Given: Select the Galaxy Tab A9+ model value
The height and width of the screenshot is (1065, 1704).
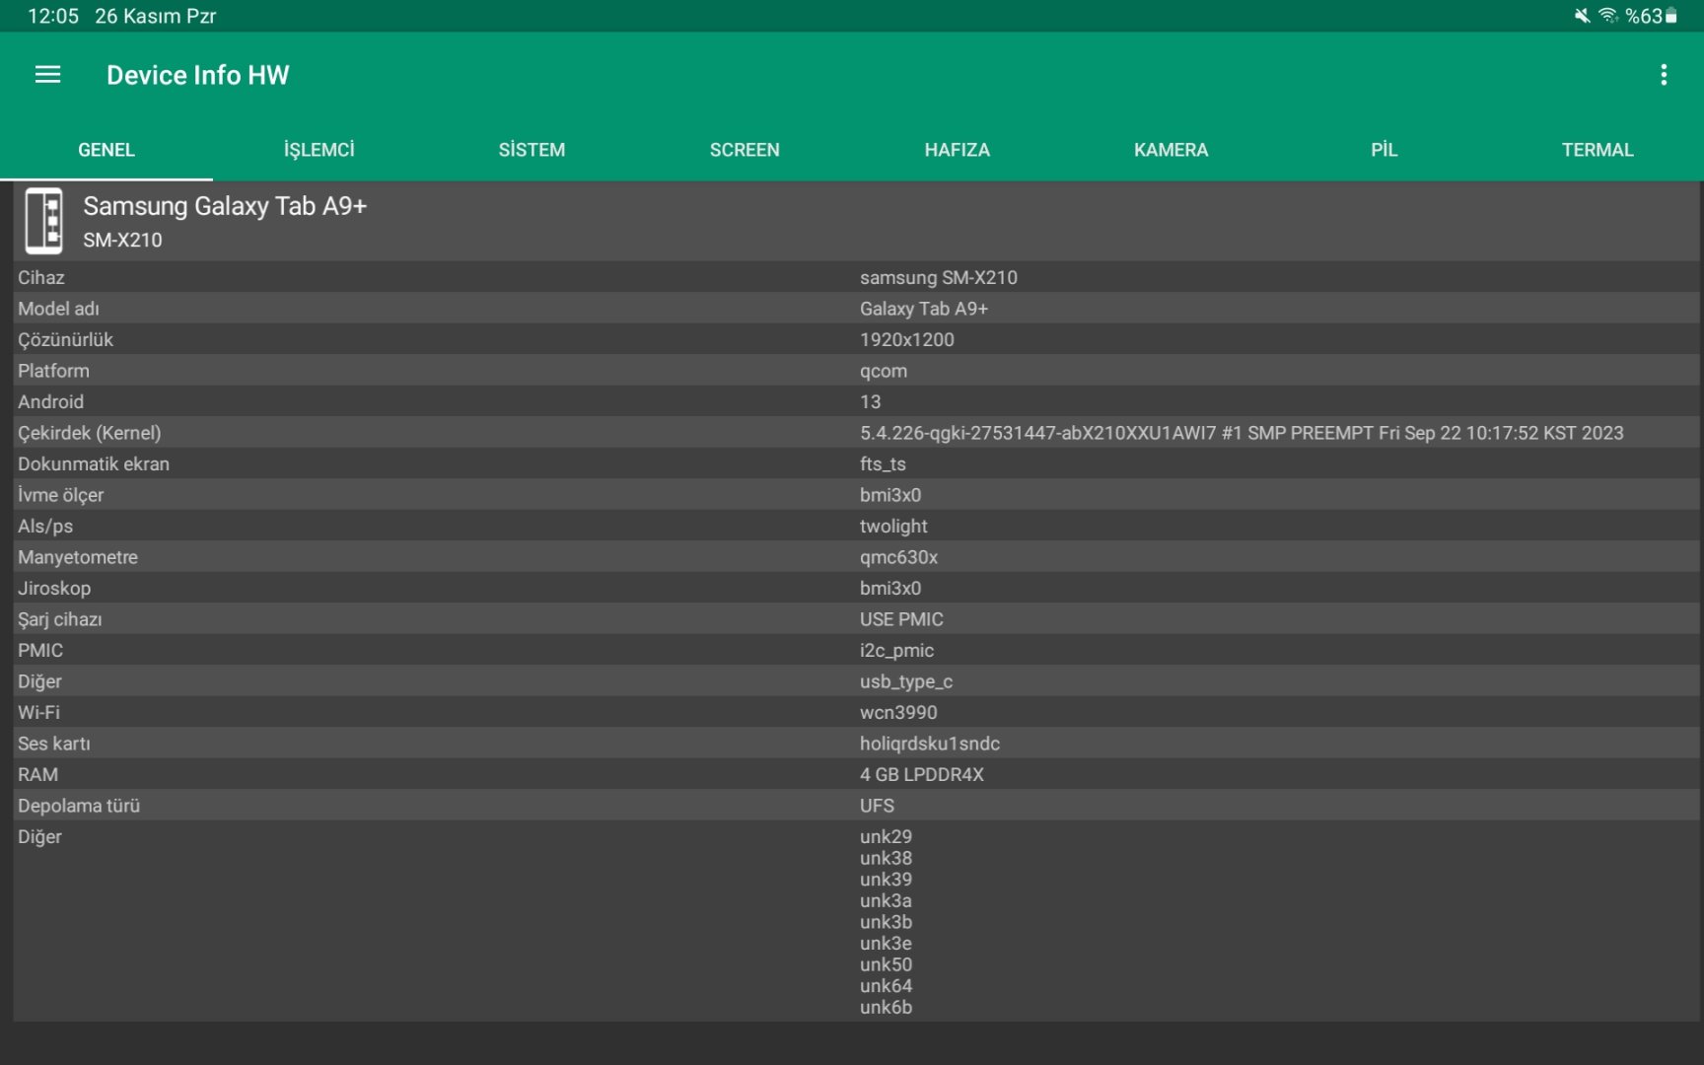Looking at the screenshot, I should point(924,309).
